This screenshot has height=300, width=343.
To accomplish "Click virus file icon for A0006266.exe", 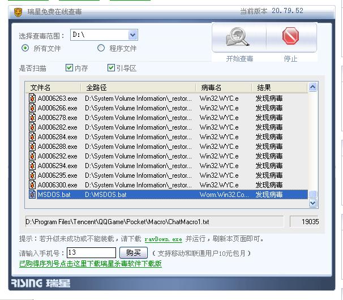I will coord(32,108).
